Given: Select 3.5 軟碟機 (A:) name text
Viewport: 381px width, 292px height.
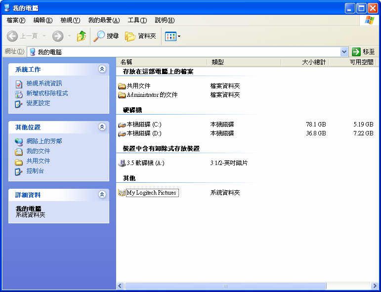Looking at the screenshot, I should pos(146,163).
